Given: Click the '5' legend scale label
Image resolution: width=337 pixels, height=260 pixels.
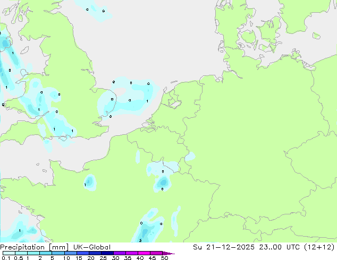Looking at the screenshot, I should [x=52, y=258].
